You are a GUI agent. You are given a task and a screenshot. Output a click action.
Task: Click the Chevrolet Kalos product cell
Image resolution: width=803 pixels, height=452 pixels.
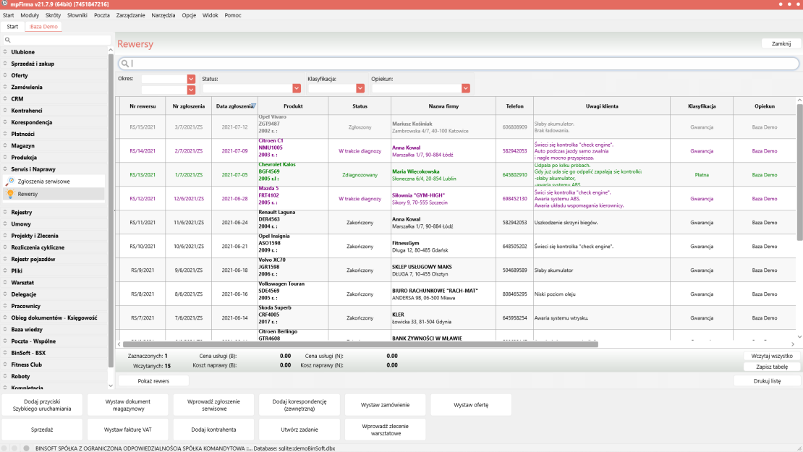coord(293,174)
